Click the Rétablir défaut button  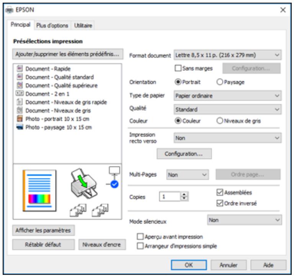click(43, 245)
